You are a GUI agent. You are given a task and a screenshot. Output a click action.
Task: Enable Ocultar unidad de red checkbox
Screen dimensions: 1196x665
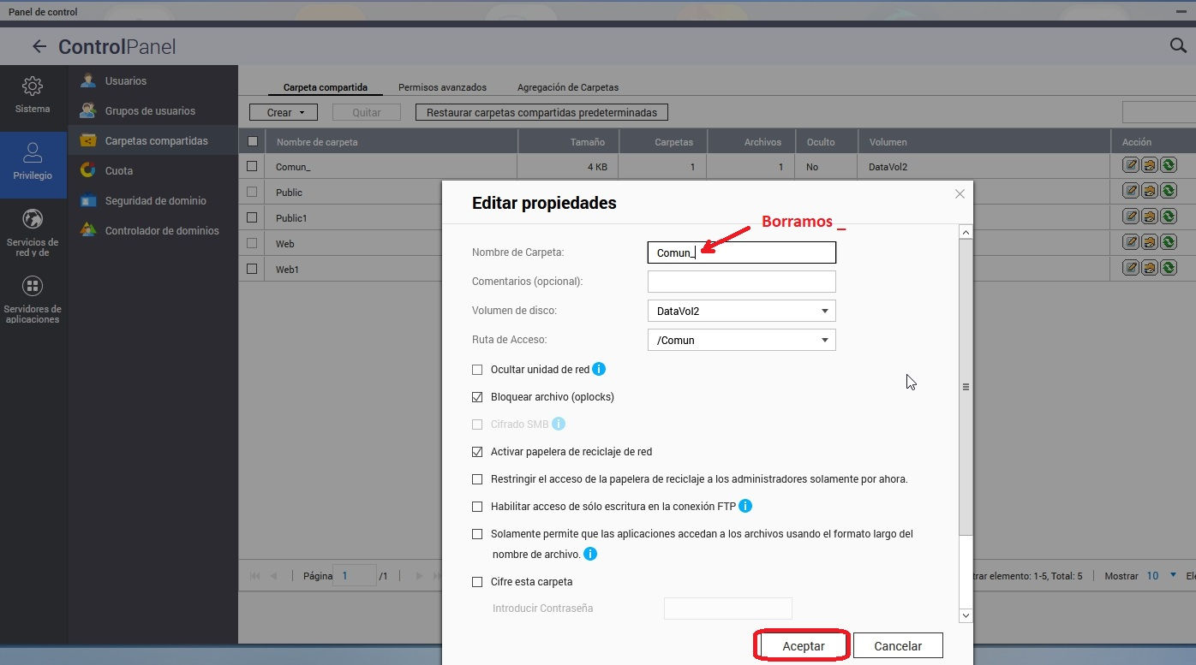[x=477, y=370]
